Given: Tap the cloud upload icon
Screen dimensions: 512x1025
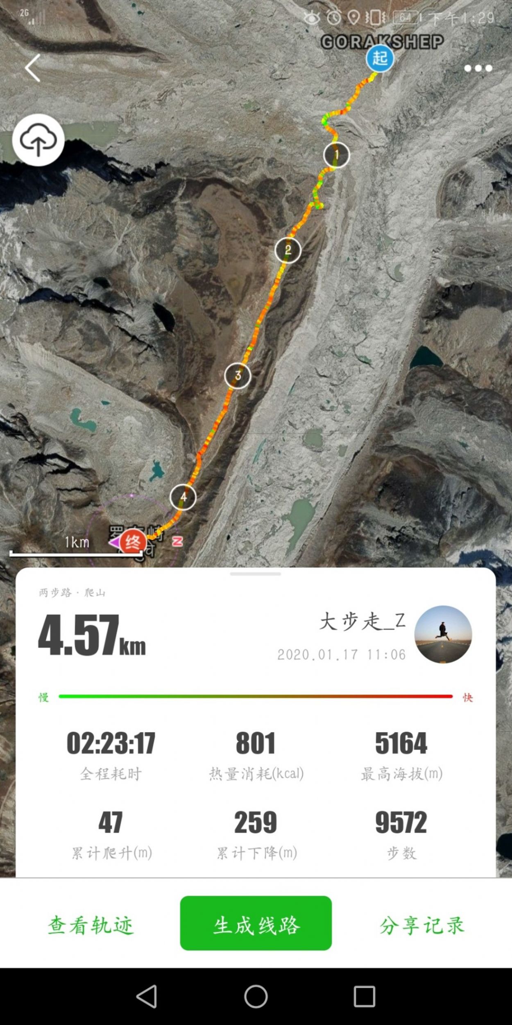Looking at the screenshot, I should [38, 140].
